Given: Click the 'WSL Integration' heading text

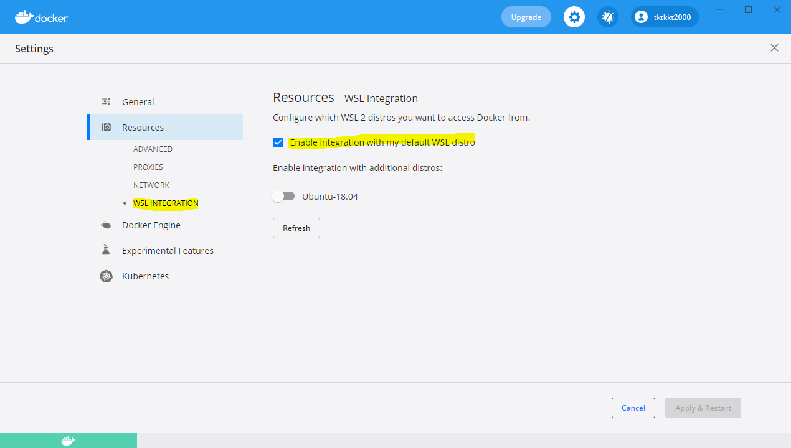Looking at the screenshot, I should 381,98.
